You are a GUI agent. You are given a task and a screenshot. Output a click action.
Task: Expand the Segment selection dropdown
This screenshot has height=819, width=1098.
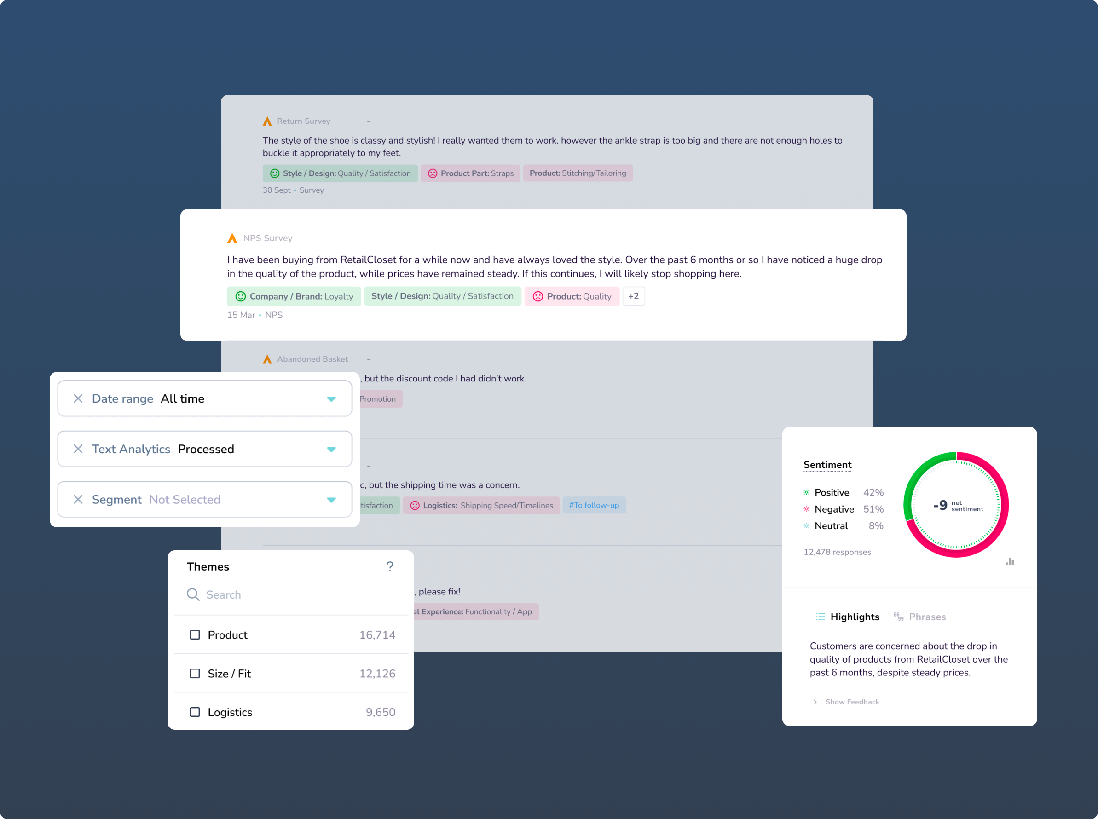click(331, 499)
